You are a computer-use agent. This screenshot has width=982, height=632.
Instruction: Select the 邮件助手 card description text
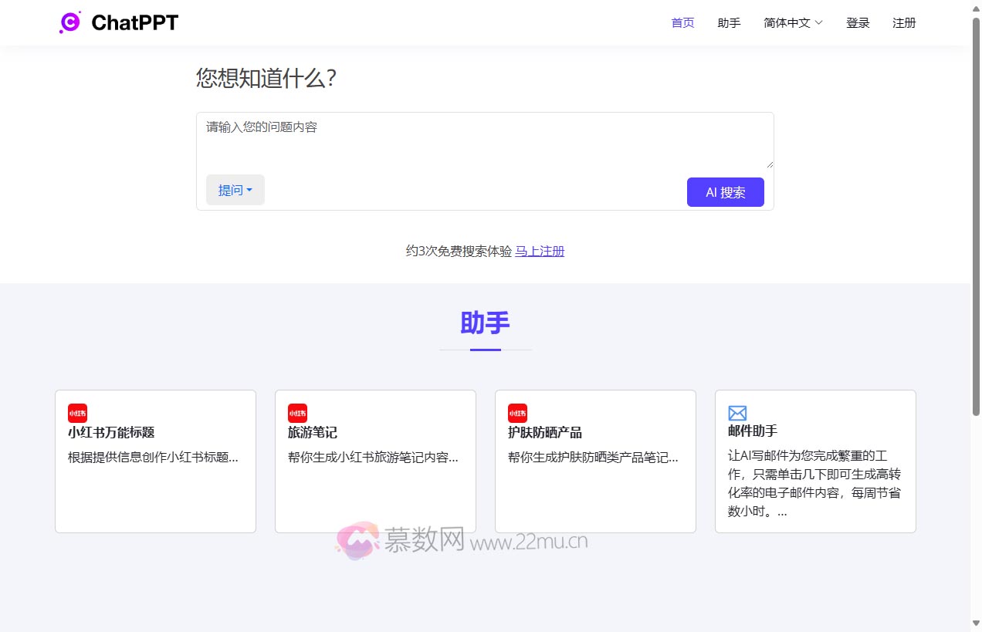pyautogui.click(x=814, y=483)
